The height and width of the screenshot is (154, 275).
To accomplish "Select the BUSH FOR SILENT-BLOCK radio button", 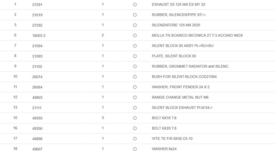I will [x=135, y=77].
